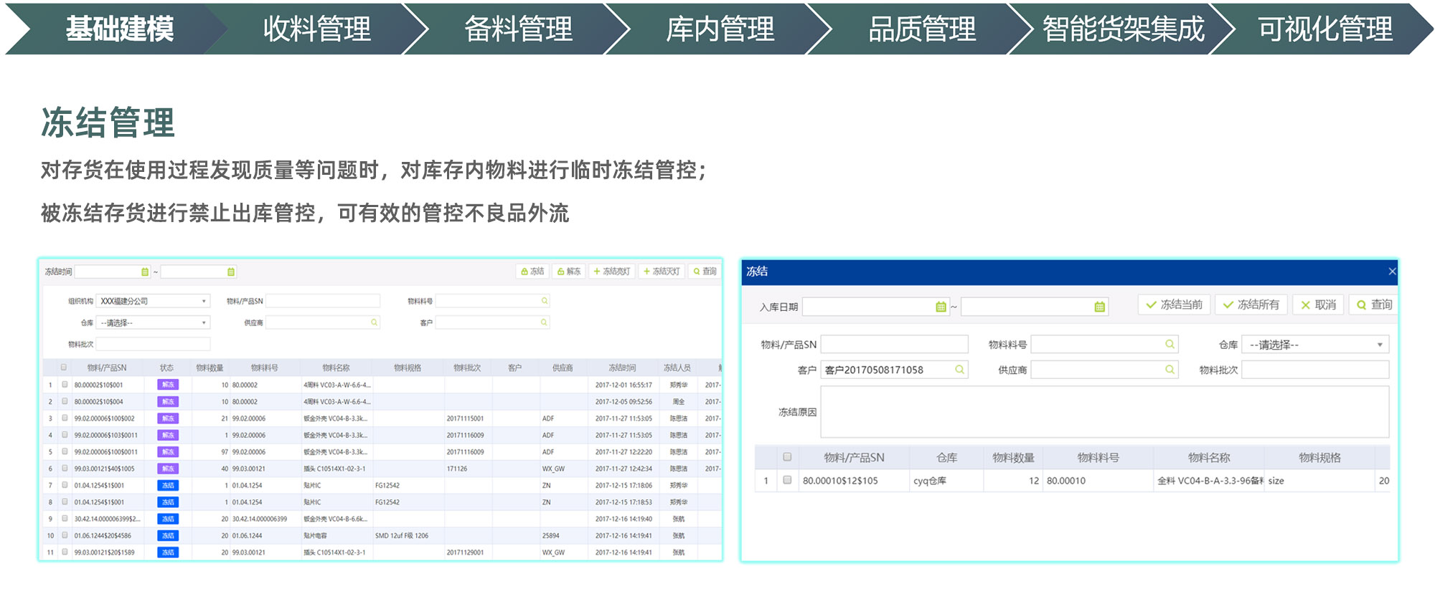The width and height of the screenshot is (1435, 614).
Task: Check the box for row 80.00010$12$105
Action: [x=787, y=480]
